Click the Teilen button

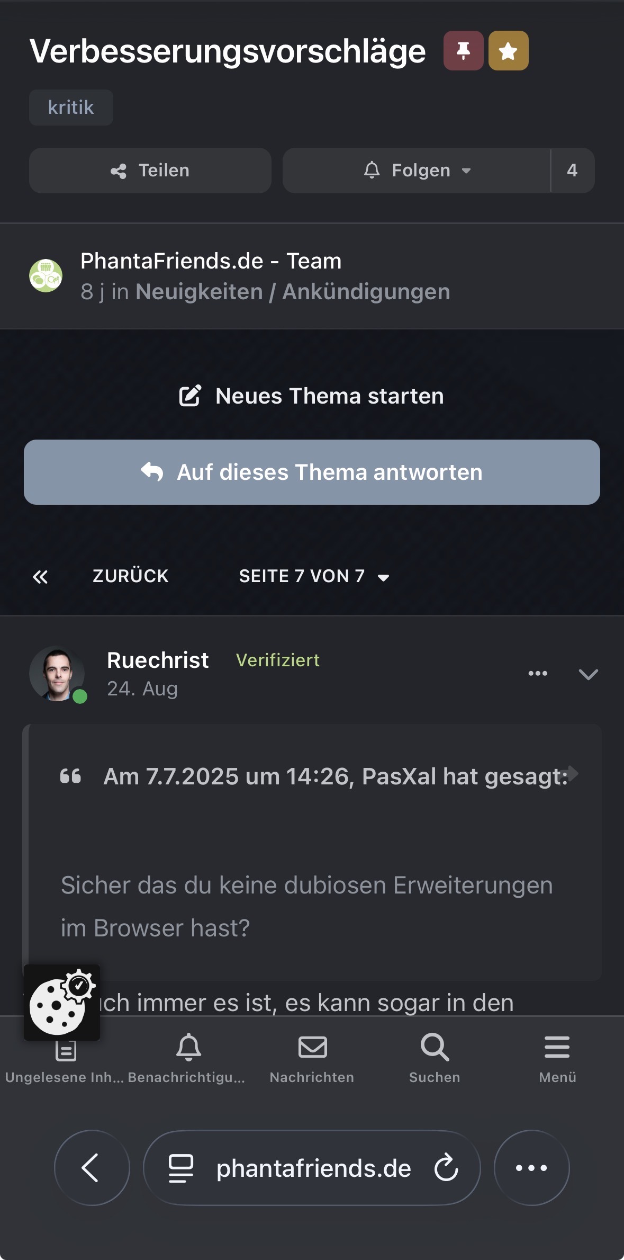150,171
